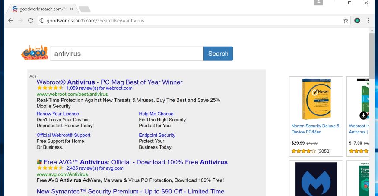The width and height of the screenshot is (378, 196).
Task: Open the Chrome three-dot menu
Action: pyautogui.click(x=368, y=20)
